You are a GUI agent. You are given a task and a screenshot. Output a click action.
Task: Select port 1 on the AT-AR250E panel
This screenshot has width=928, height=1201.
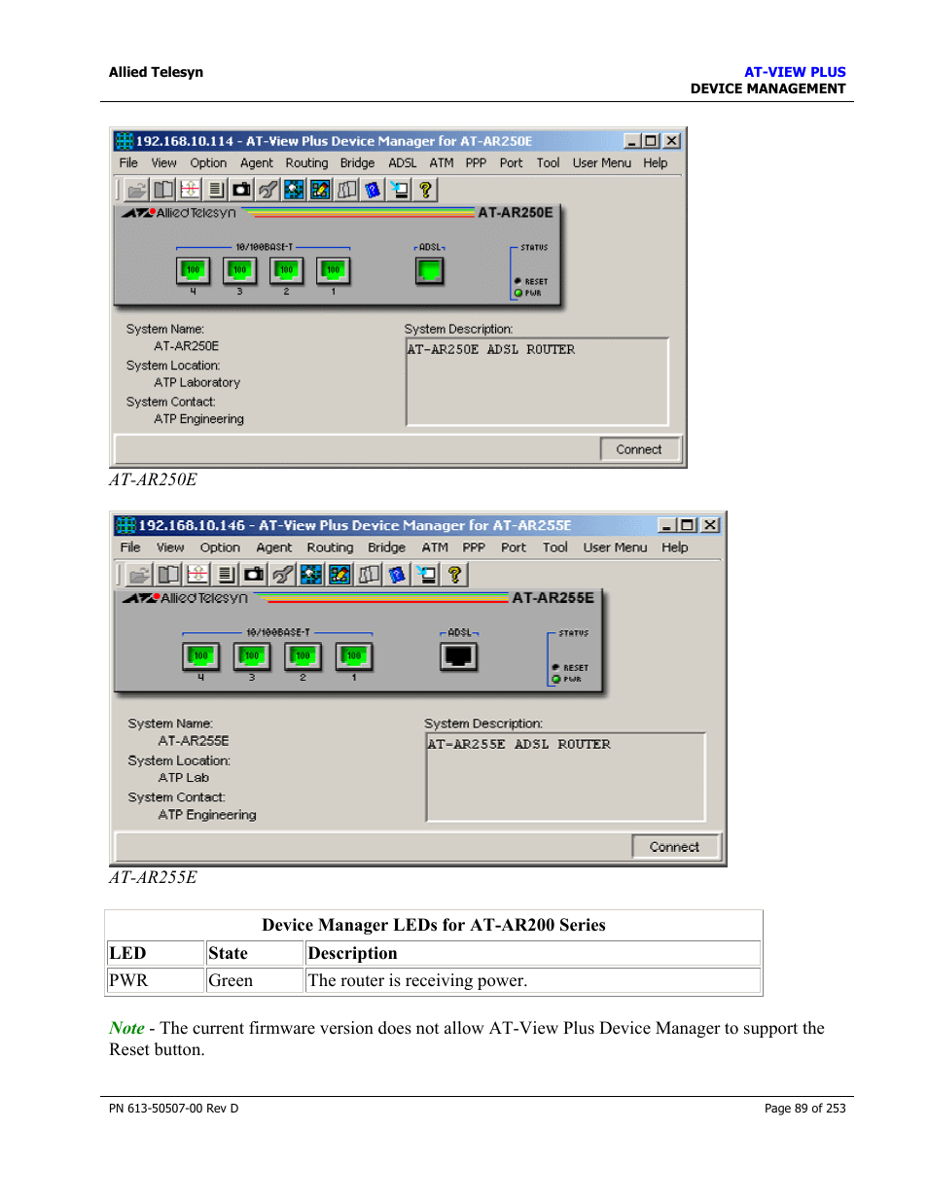333,270
